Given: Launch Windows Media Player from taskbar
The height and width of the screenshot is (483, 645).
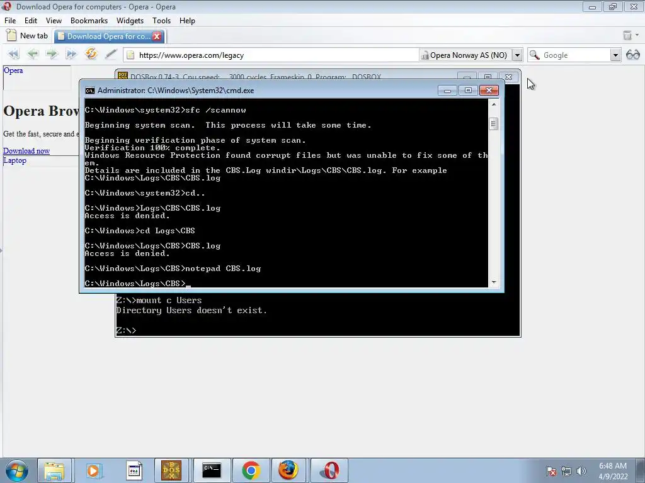Looking at the screenshot, I should tap(93, 470).
